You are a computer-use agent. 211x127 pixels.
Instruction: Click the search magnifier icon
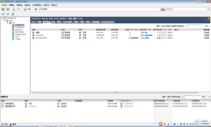(208, 9)
